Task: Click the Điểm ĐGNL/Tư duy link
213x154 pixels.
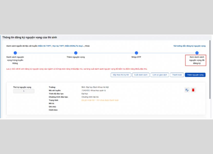Action: [74, 46]
